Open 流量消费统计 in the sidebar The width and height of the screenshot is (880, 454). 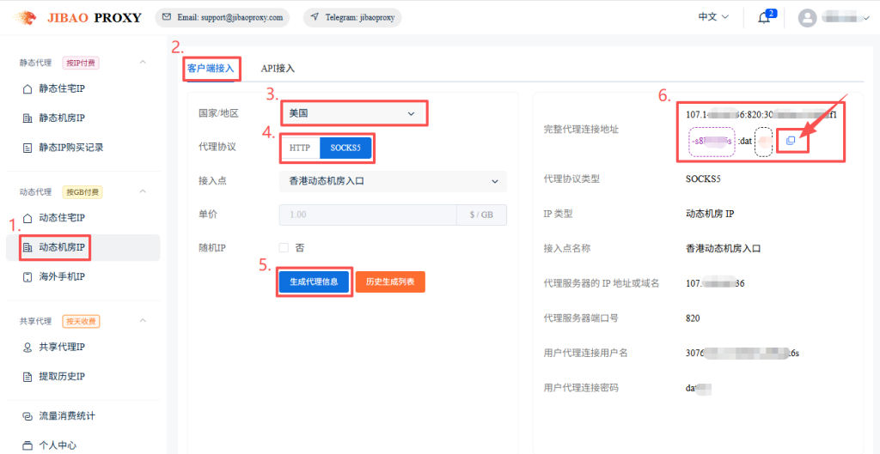click(x=66, y=416)
